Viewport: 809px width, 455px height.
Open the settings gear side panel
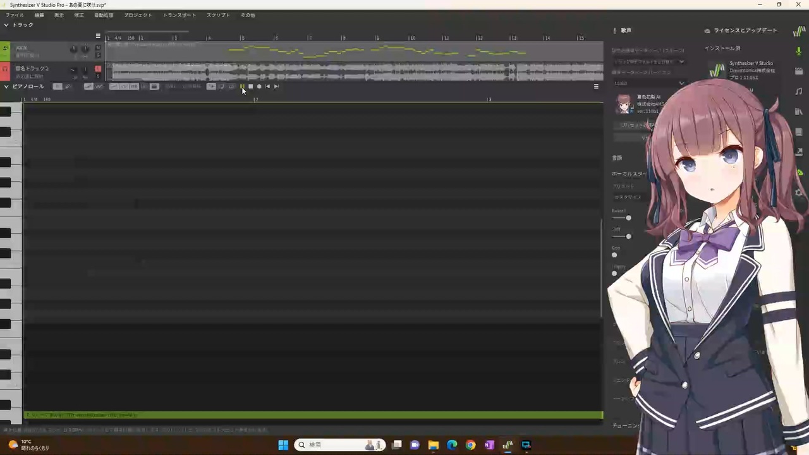tap(799, 193)
